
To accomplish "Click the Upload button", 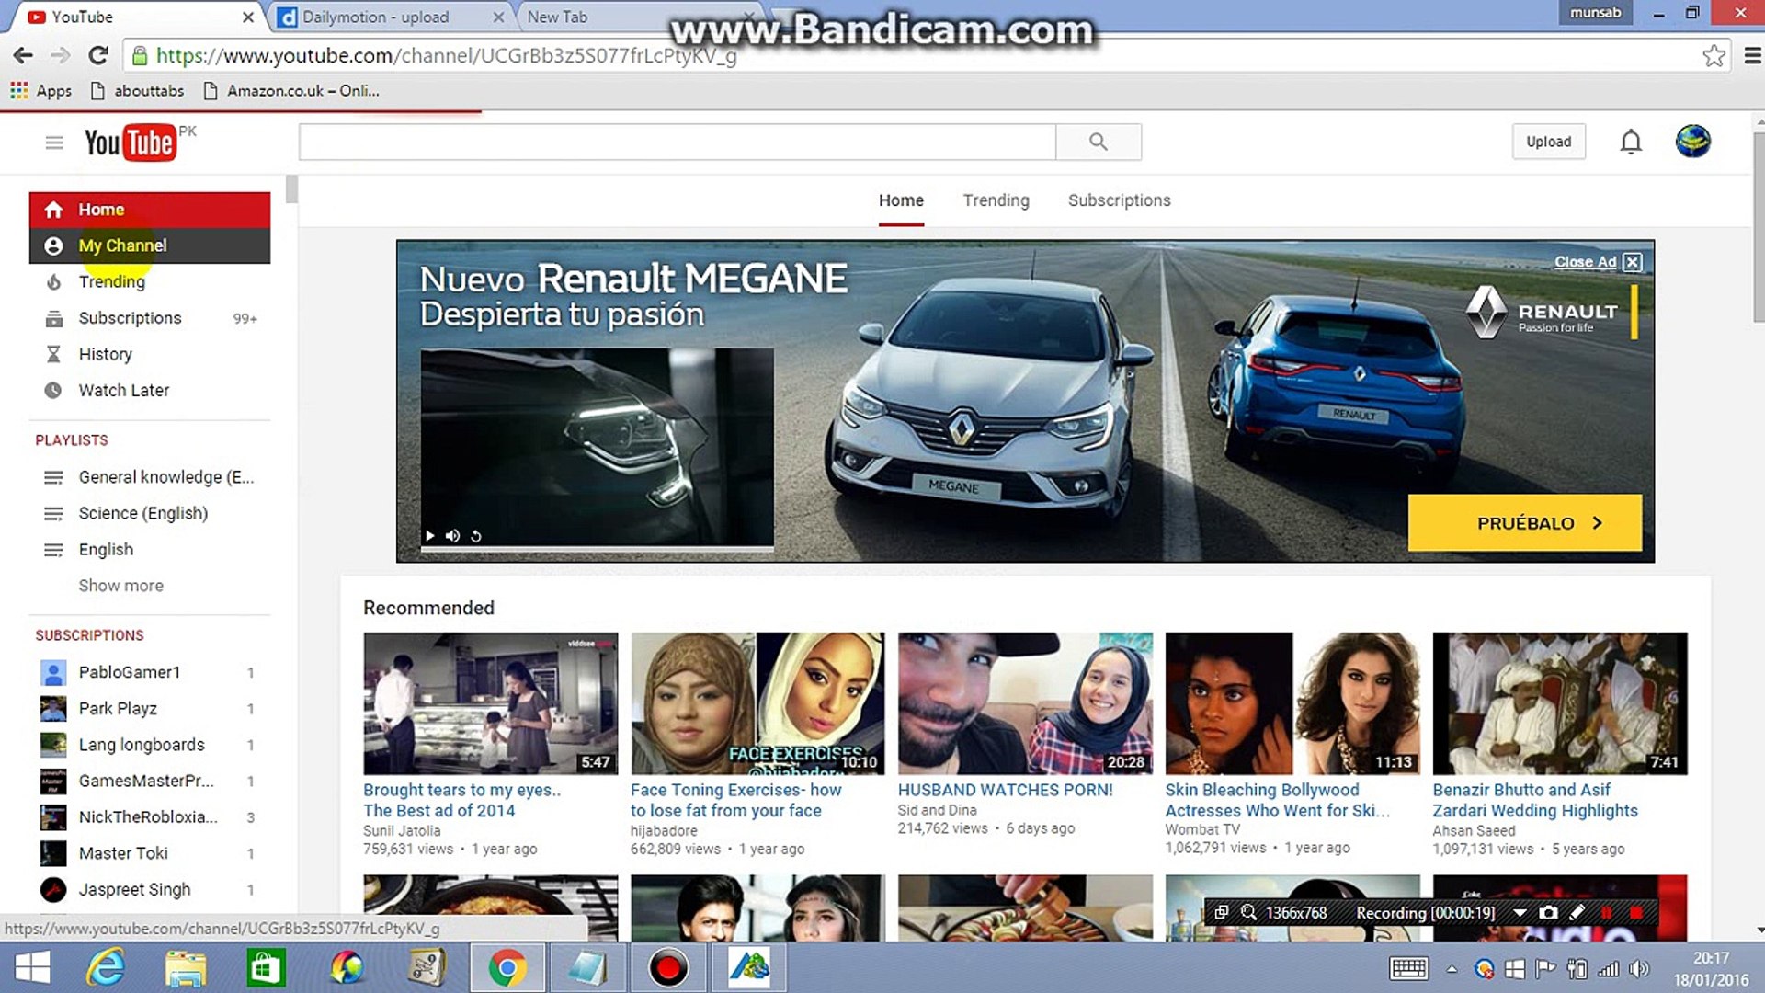I will (x=1548, y=142).
